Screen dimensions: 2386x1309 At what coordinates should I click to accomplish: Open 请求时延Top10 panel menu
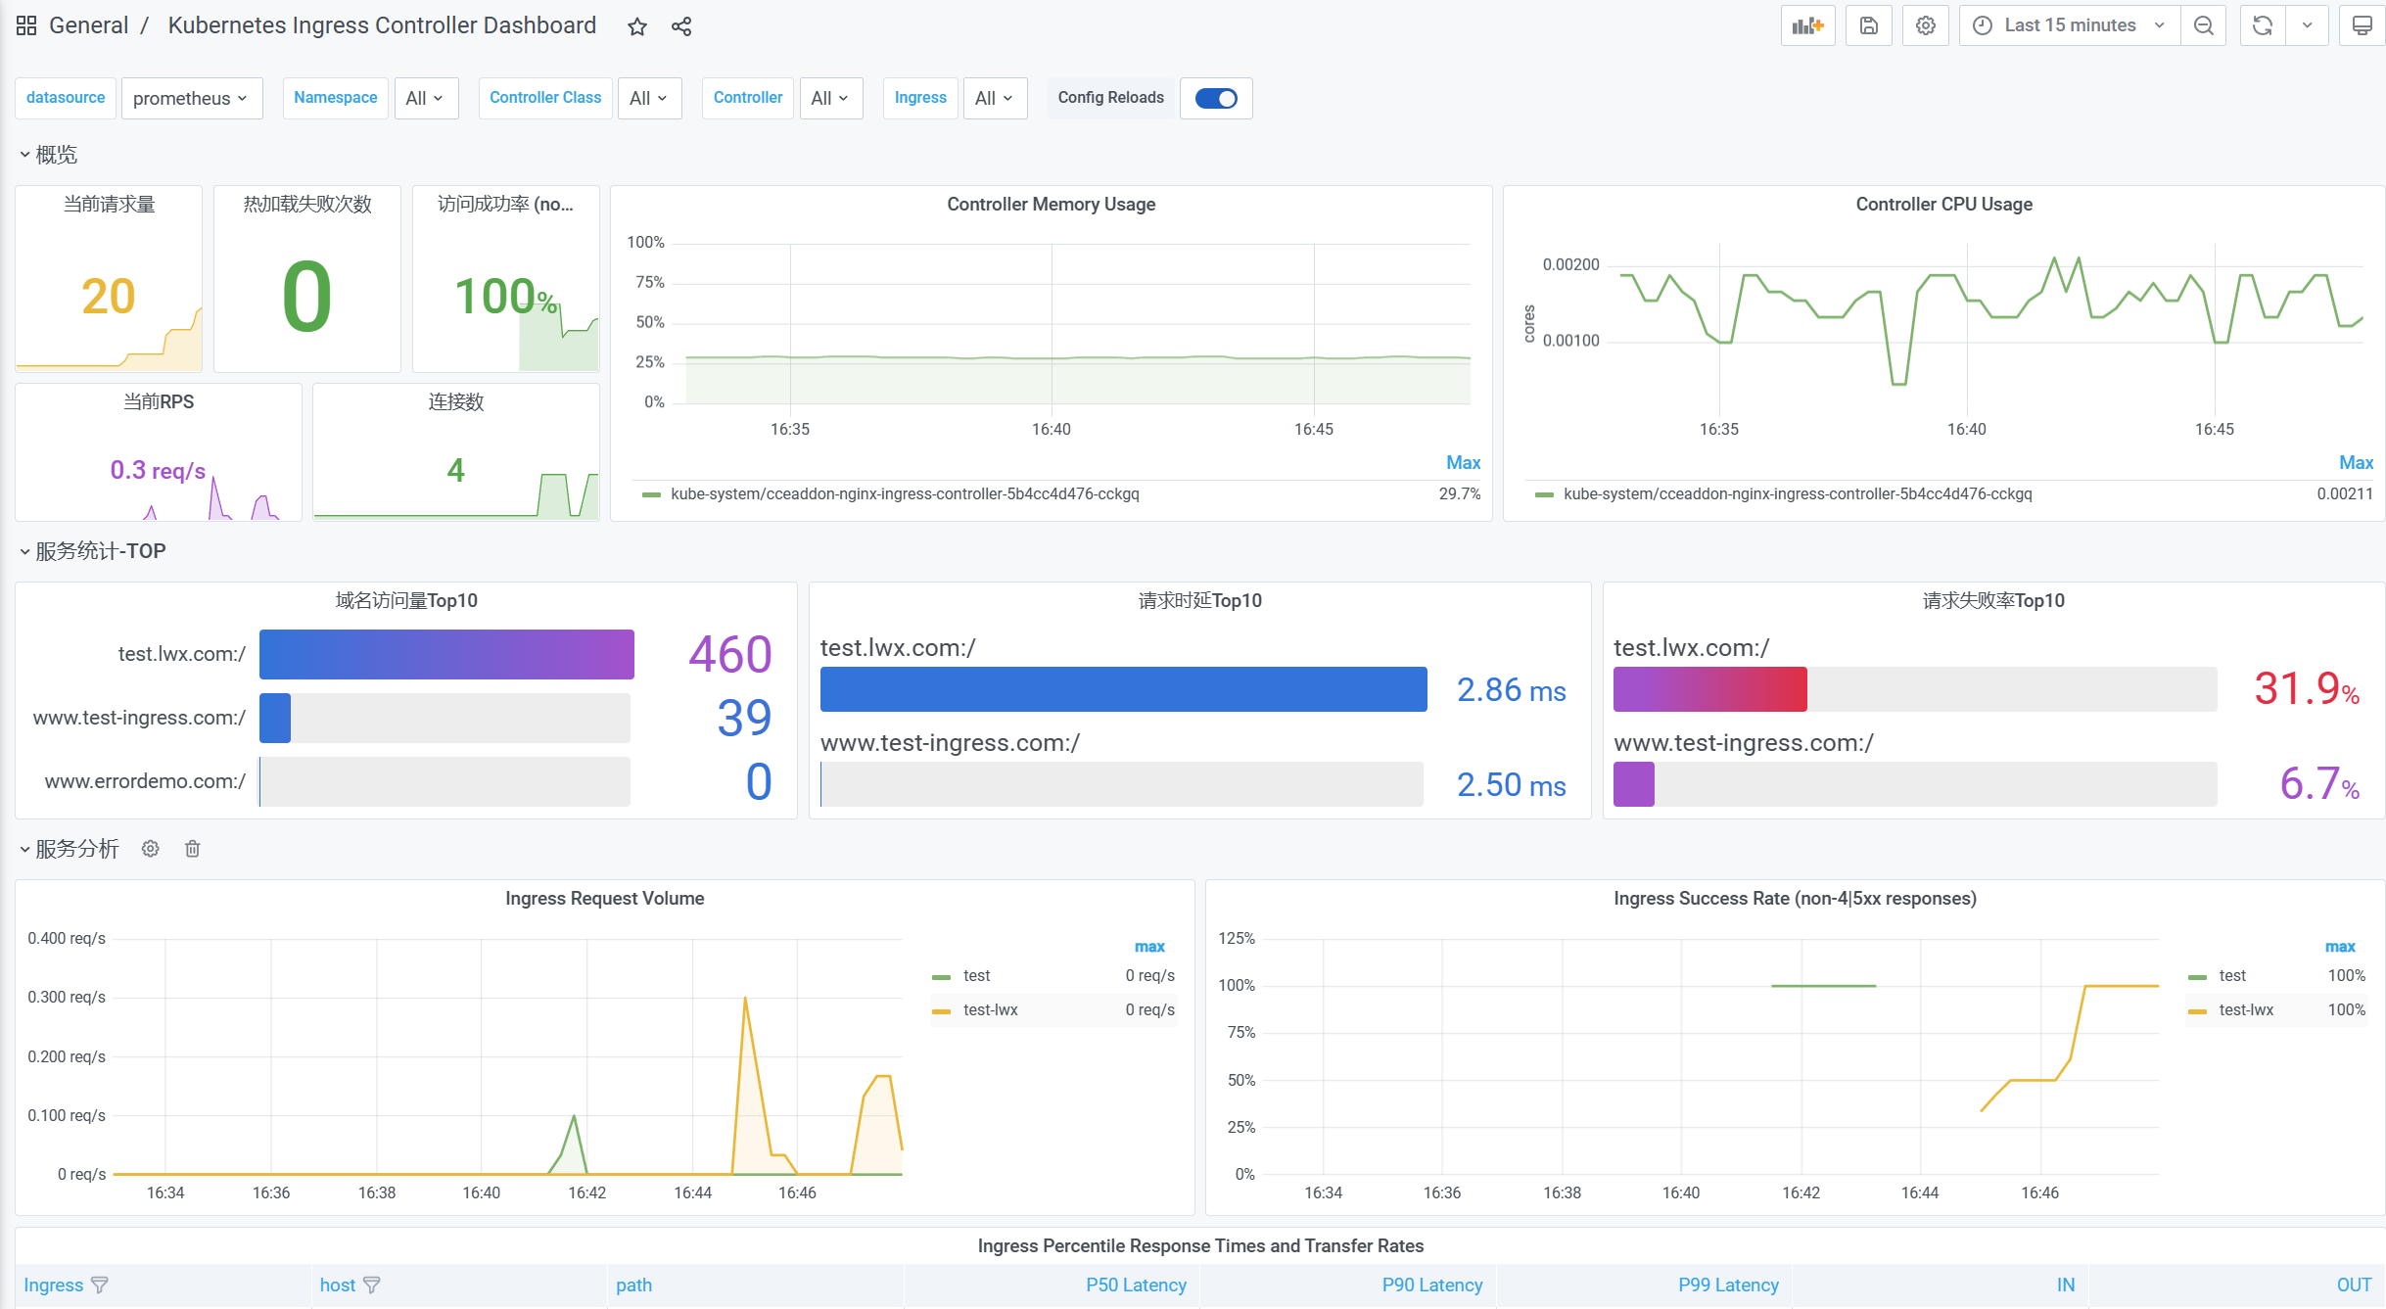[1199, 600]
